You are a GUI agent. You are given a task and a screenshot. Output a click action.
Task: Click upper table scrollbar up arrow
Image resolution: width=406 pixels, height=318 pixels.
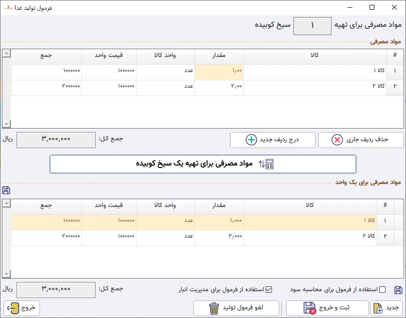tap(6, 53)
